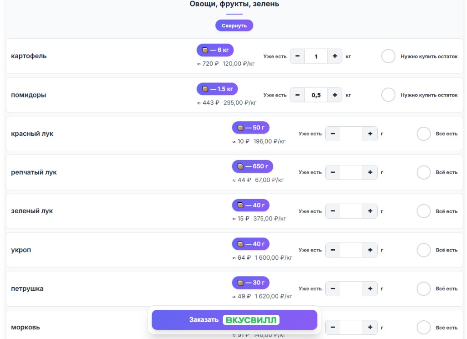Click the 120,00 ₽/кг price text
This screenshot has width=467, height=339.
239,64
